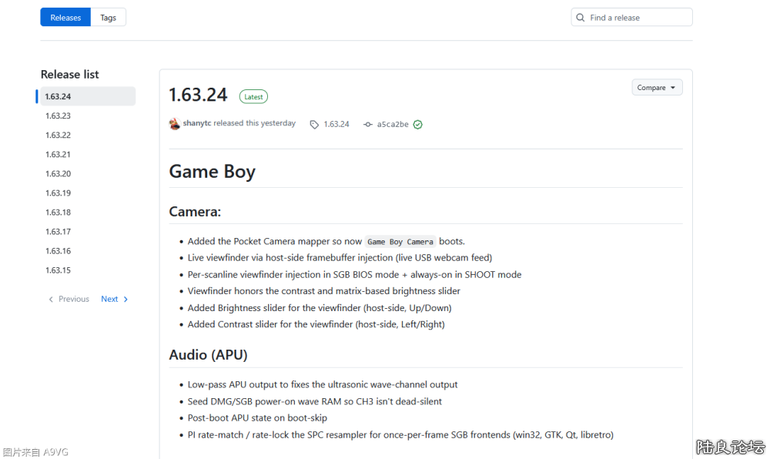Open commit a5ca2be
This screenshot has width=770, height=459.
(x=393, y=124)
